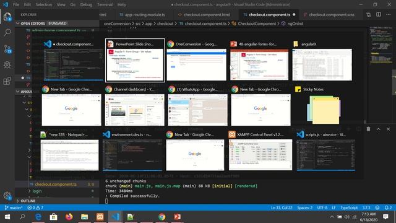
Task: Maximize the terminal panel with chevron up
Action: click(x=378, y=129)
